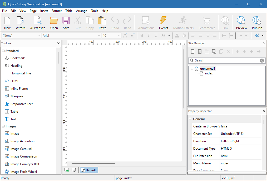This screenshot has width=267, height=181.
Task: Open the text case Aa dropdown arrow
Action: 169,36
